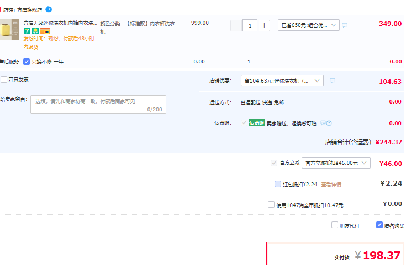Increase quantity with the plus button
Viewport: 406px width, 265px height.
point(264,25)
